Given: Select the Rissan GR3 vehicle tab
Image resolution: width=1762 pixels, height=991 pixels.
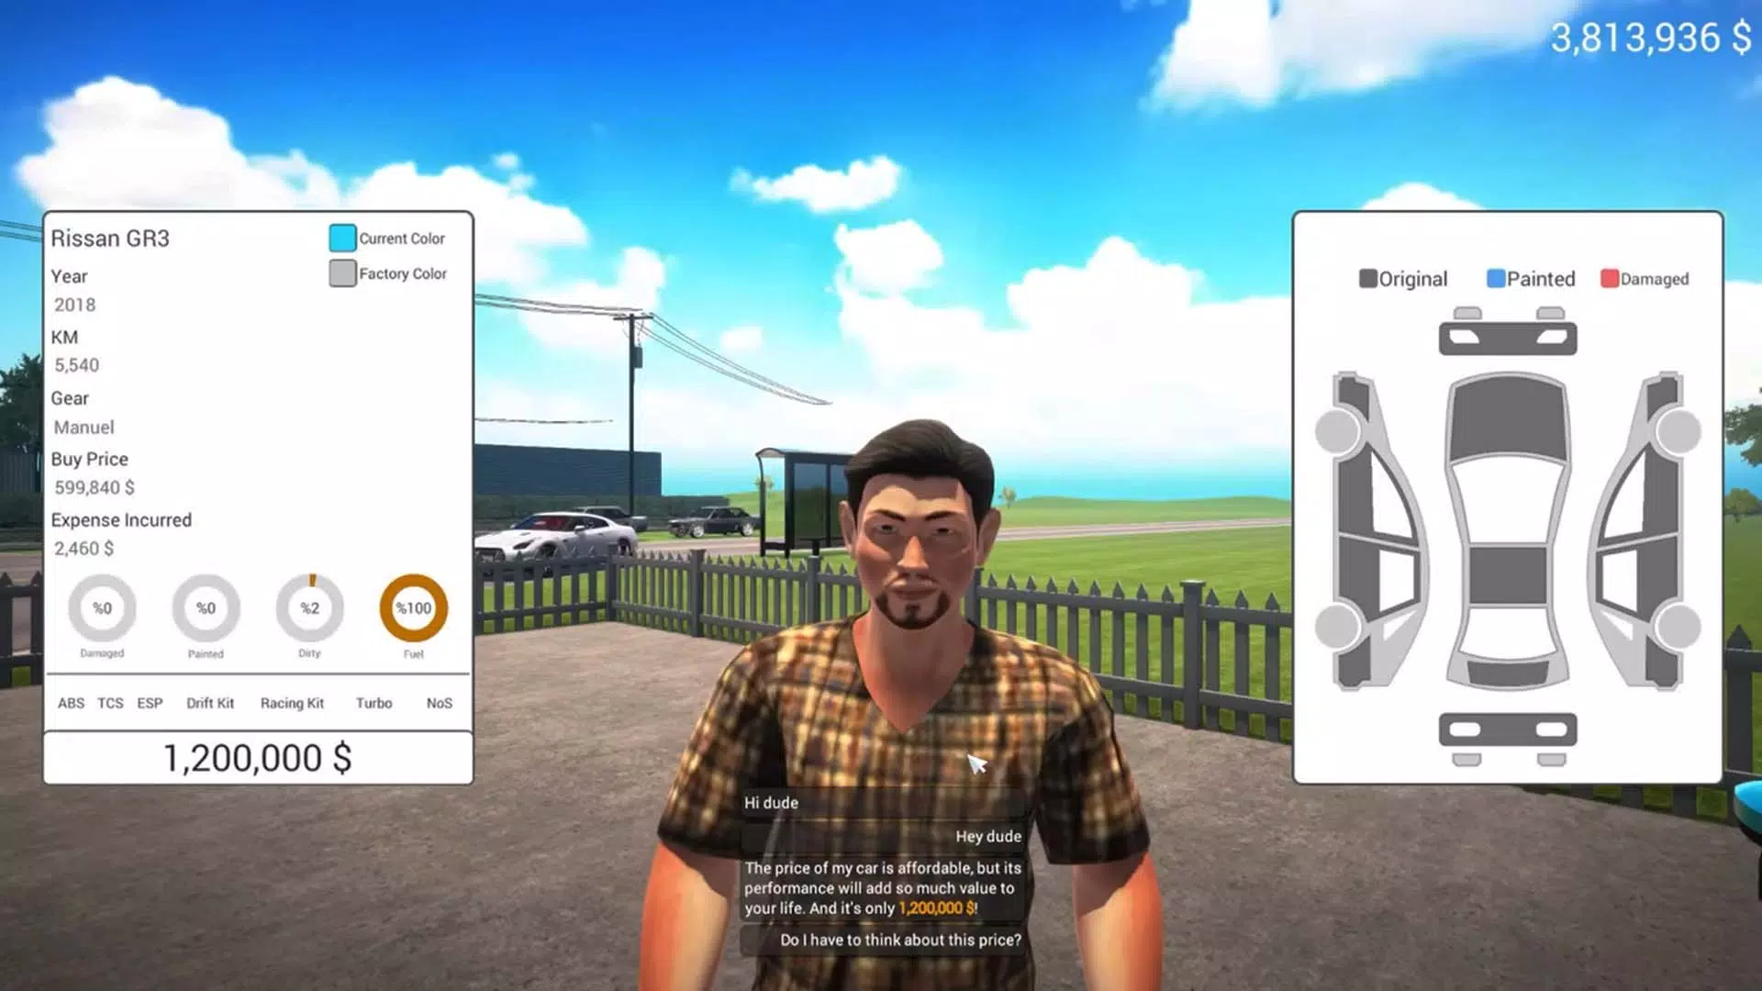Looking at the screenshot, I should 109,237.
